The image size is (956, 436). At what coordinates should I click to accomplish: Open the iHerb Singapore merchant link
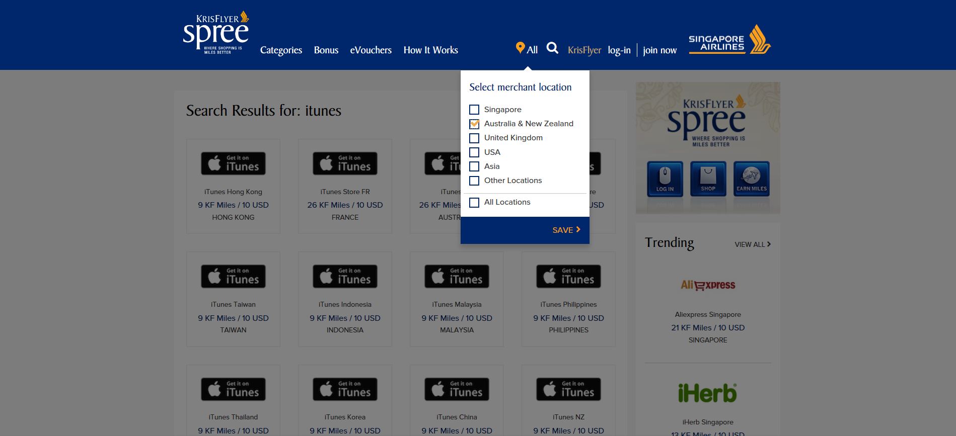708,422
